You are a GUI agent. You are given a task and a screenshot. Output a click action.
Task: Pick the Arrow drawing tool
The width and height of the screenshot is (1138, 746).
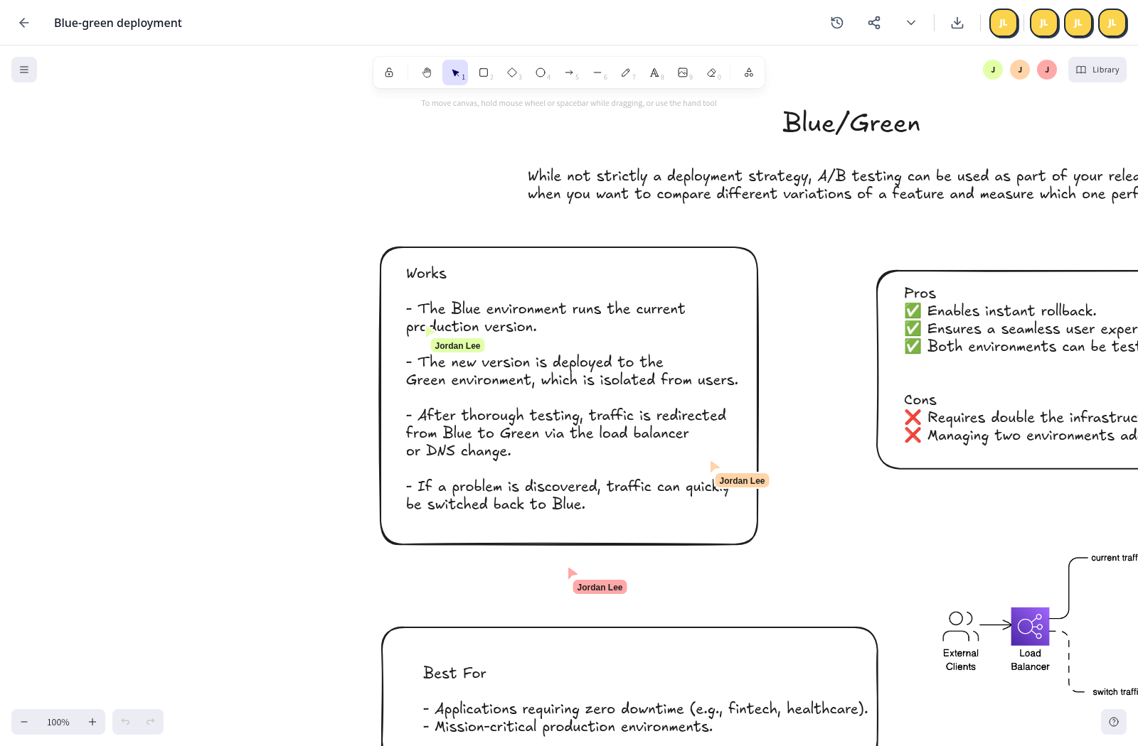569,72
